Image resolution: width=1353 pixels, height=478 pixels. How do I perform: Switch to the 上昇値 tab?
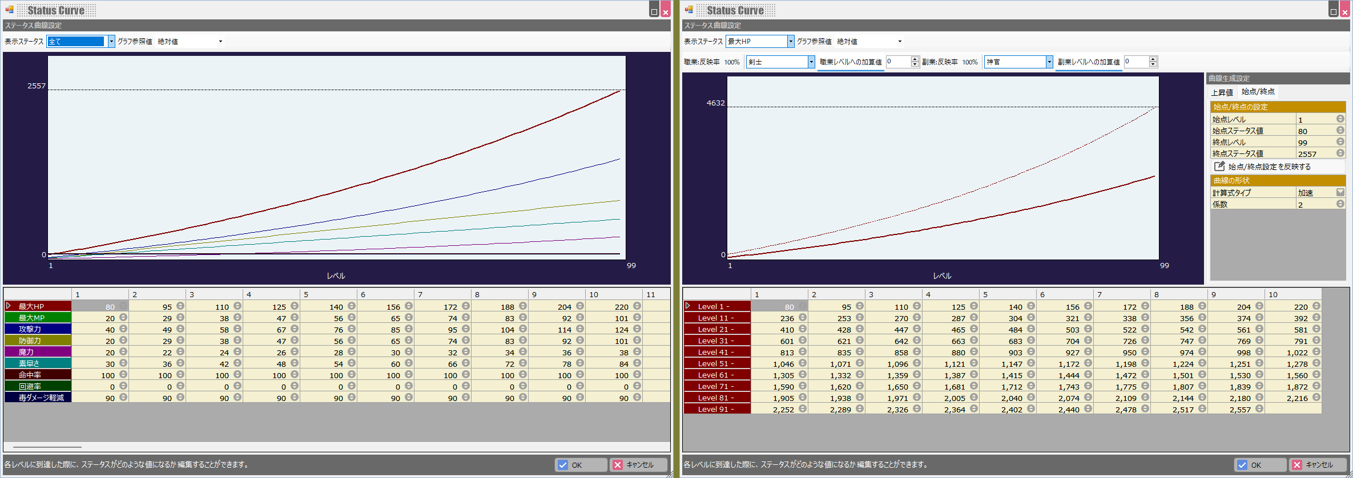point(1222,92)
